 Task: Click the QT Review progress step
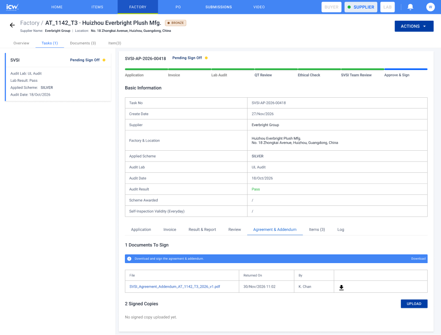[x=263, y=75]
